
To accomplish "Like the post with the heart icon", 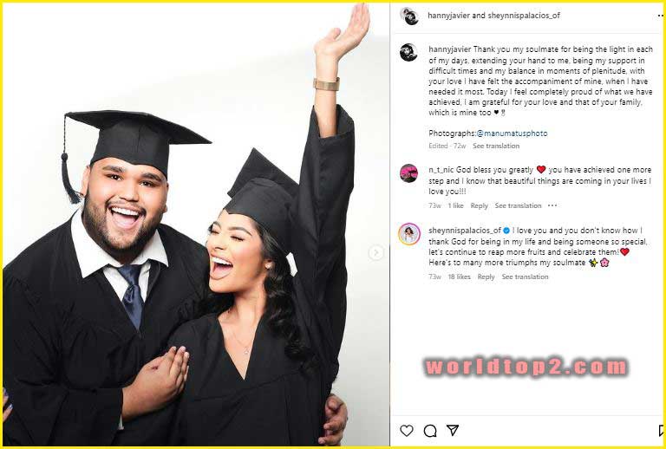I will click(x=407, y=430).
